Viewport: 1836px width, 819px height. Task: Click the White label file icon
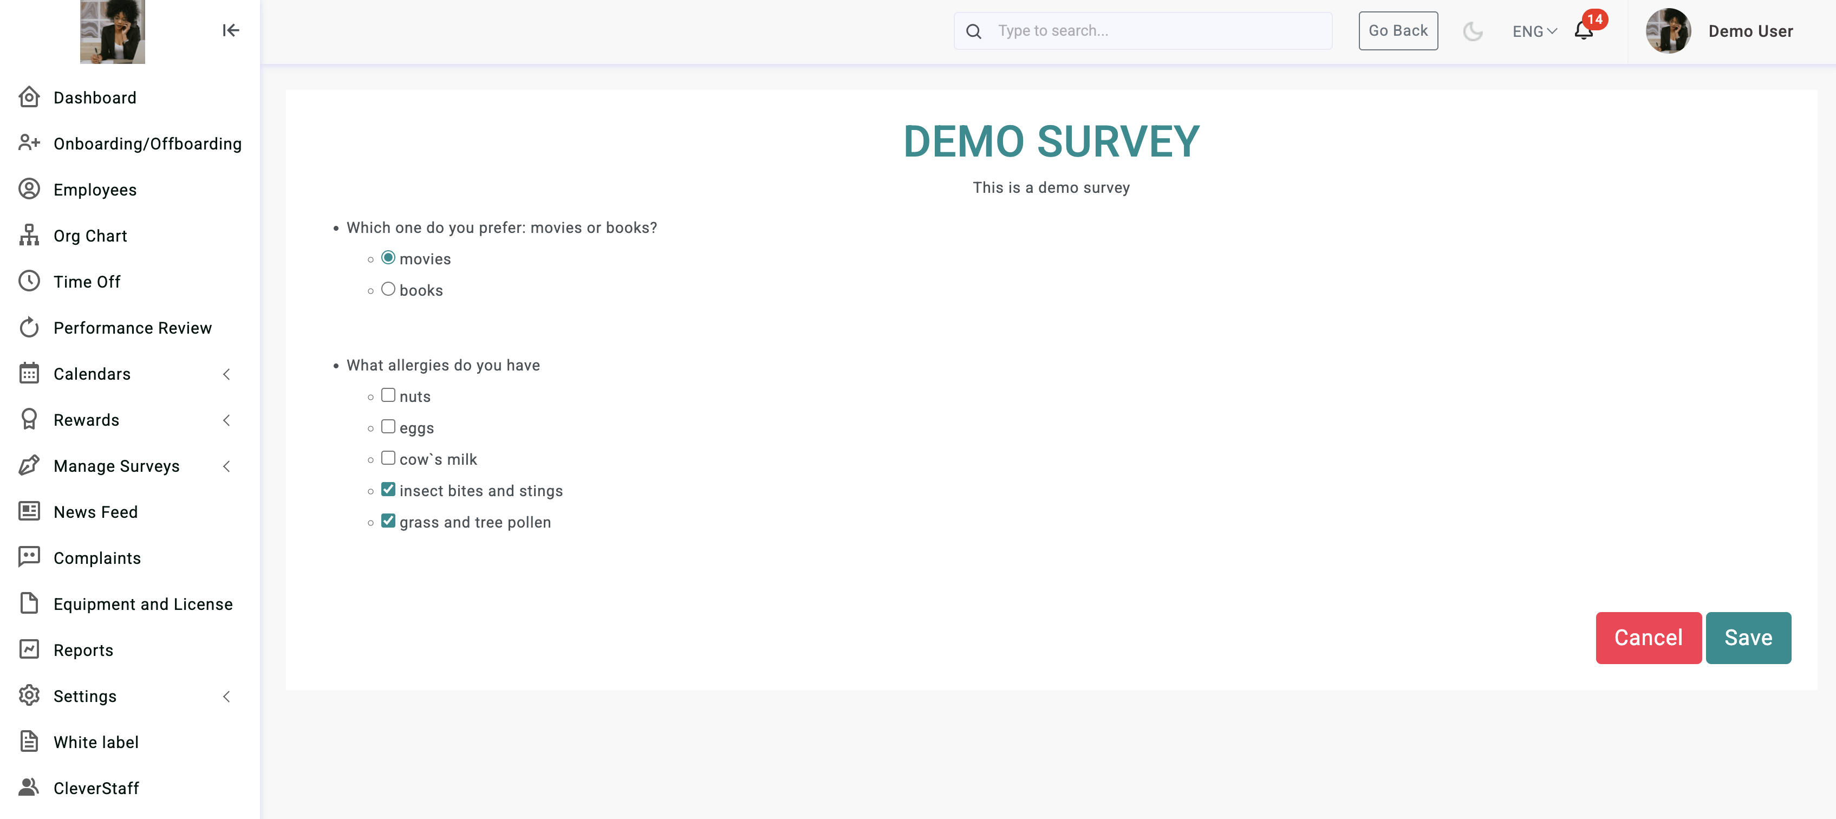29,742
